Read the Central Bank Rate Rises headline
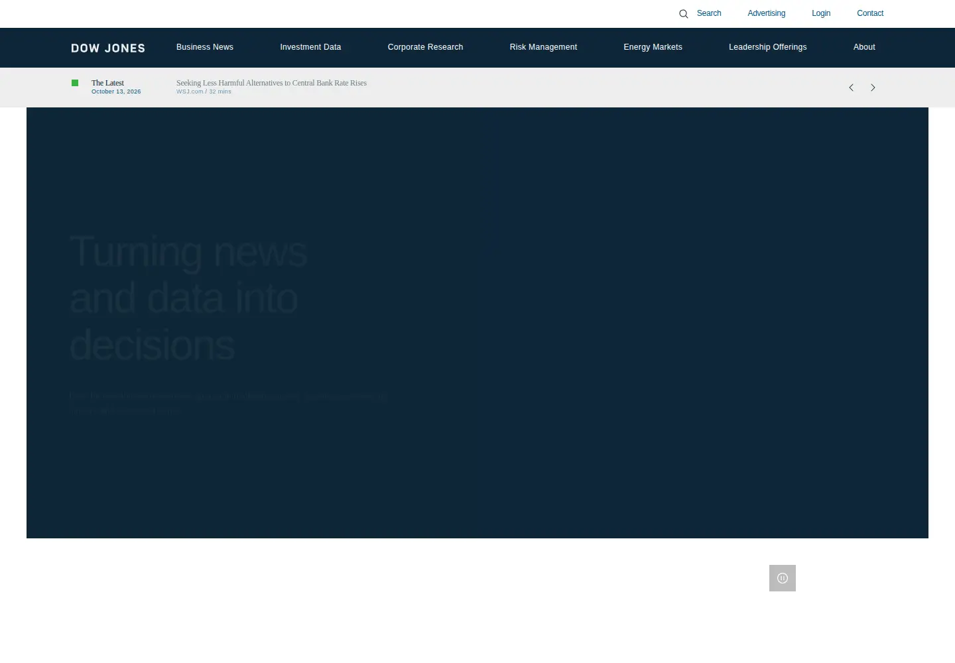Viewport: 955px width, 663px height. (x=271, y=83)
